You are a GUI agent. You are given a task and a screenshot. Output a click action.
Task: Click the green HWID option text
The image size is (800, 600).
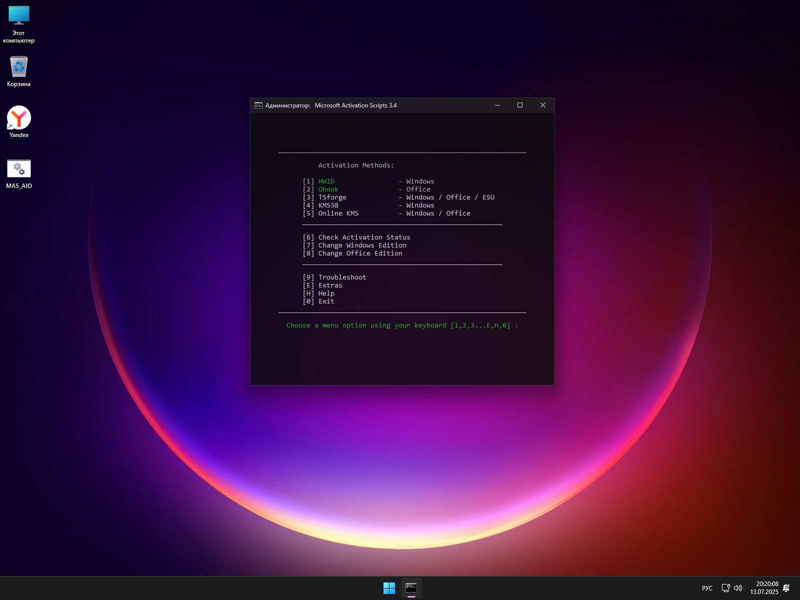click(326, 181)
